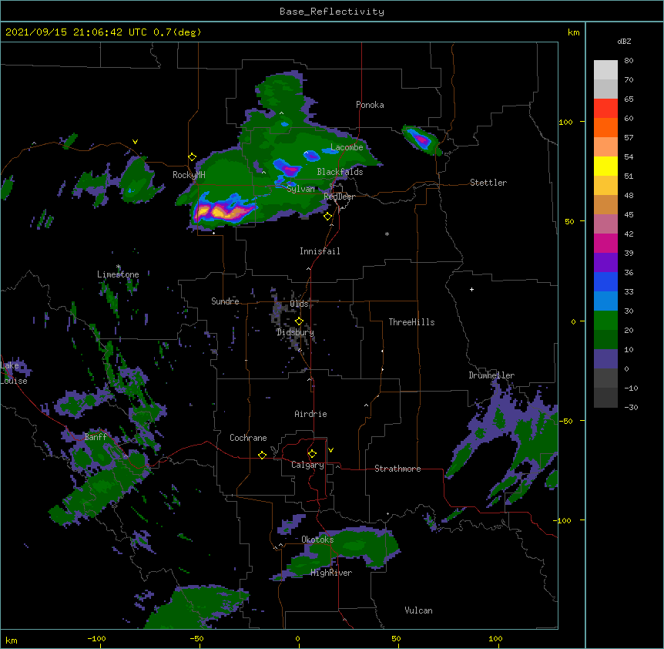Viewport: 664px width, 649px height.
Task: Click the yellow diamond marker above RockyMH
Action: 193,157
